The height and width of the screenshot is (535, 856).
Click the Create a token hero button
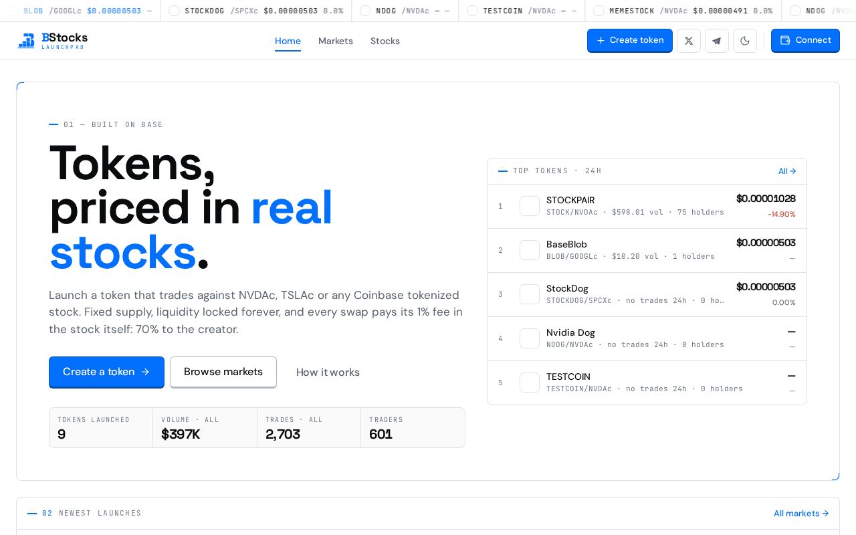(x=106, y=372)
